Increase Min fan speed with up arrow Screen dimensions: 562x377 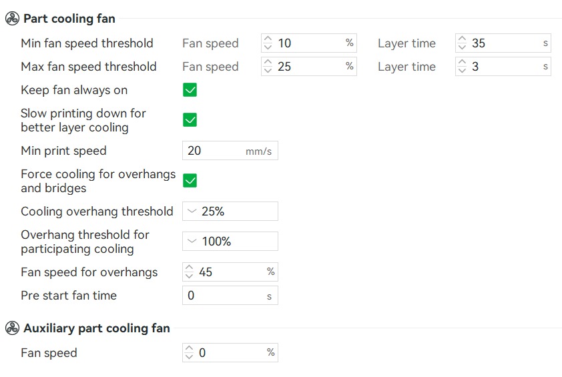268,39
